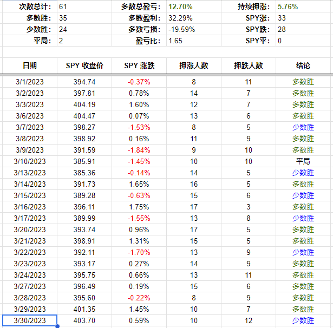Select the date cell 3/20/2023
This screenshot has height=328, width=333.
pos(30,229)
